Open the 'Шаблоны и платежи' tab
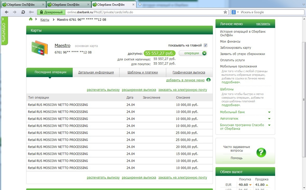The image size is (306, 190). click(143, 72)
